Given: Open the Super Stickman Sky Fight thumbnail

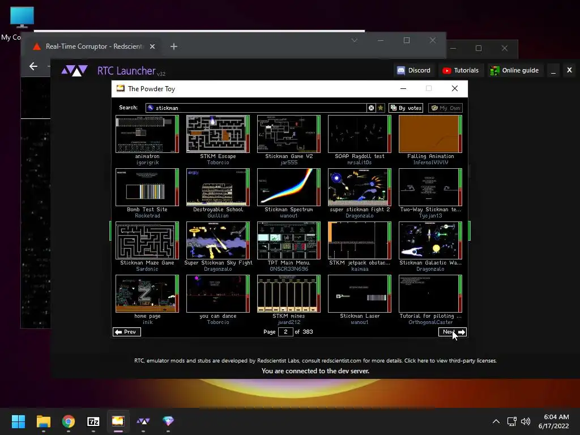Looking at the screenshot, I should (x=218, y=240).
